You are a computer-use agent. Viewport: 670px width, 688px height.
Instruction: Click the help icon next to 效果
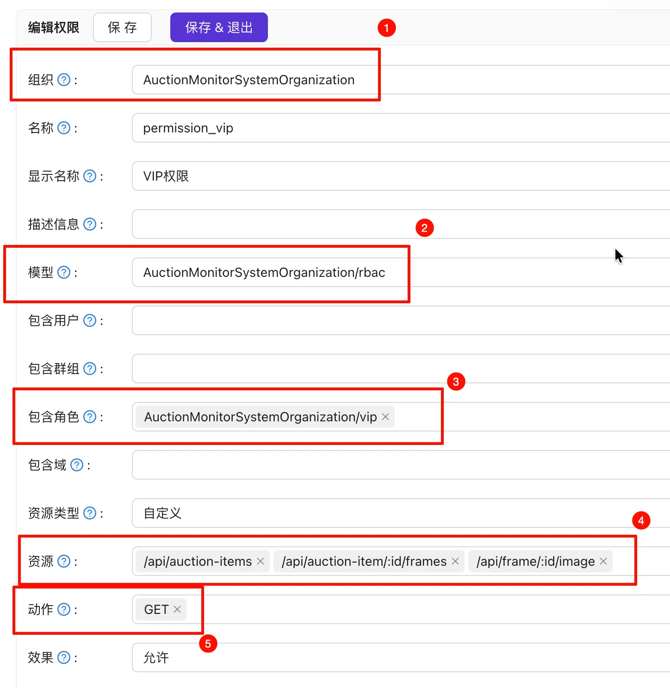[64, 657]
